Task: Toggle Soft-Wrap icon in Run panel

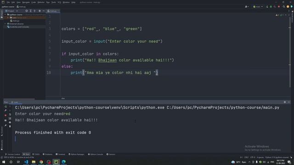Action: pos(10,114)
